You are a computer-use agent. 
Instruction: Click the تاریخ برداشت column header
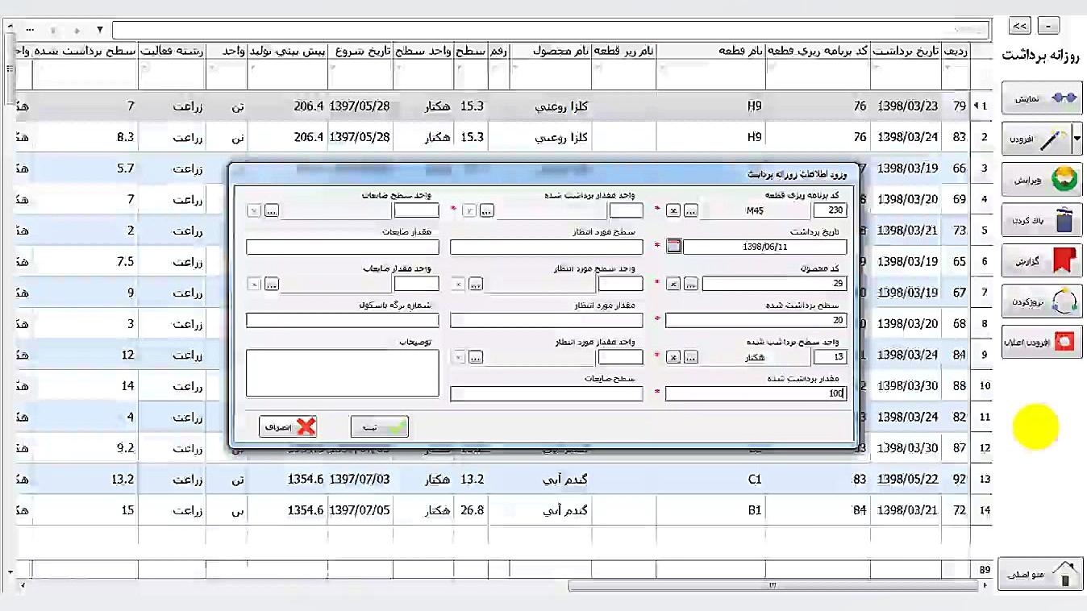906,51
